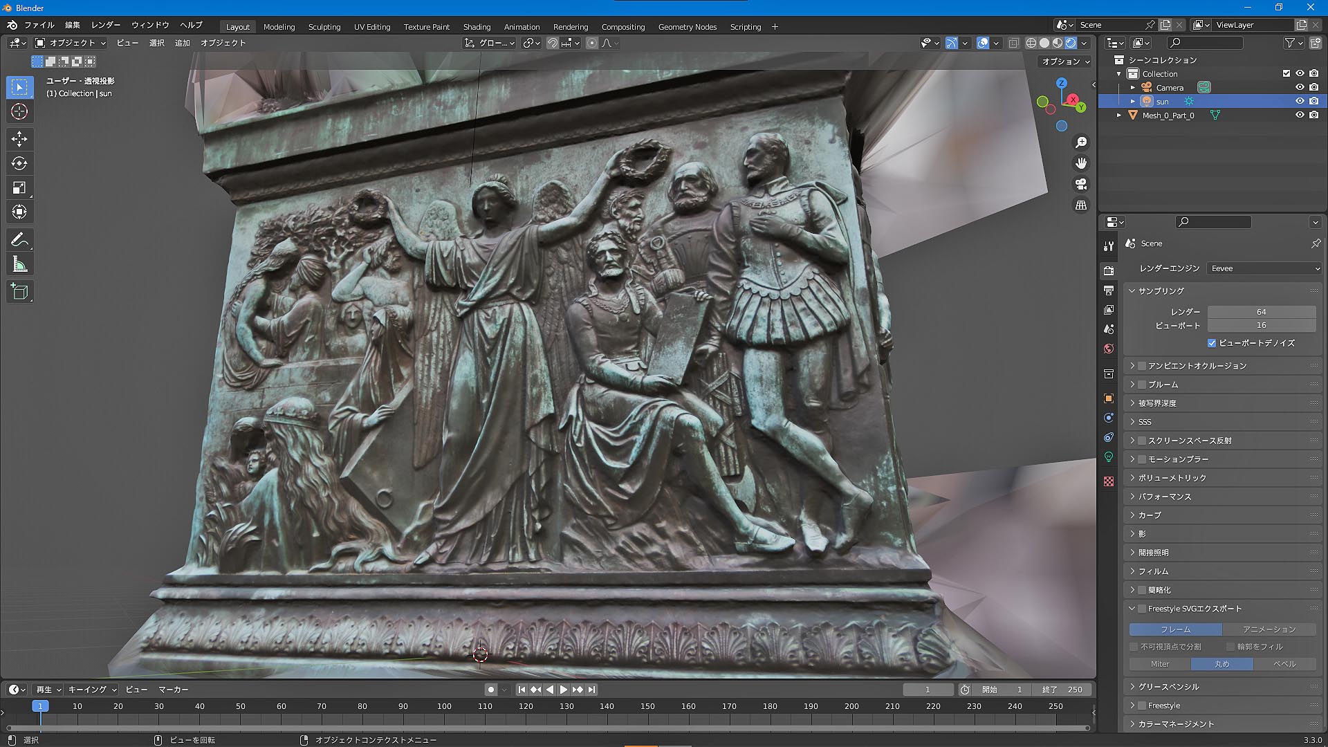Open the Tool properties tab
The width and height of the screenshot is (1328, 747).
click(x=1109, y=246)
